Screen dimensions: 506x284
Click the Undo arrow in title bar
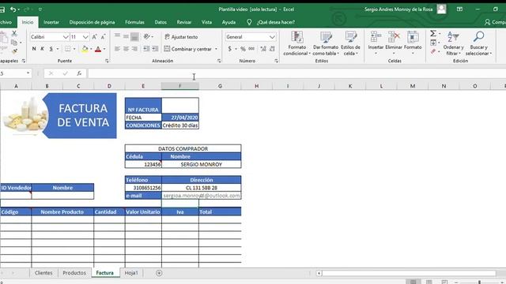(x=13, y=9)
